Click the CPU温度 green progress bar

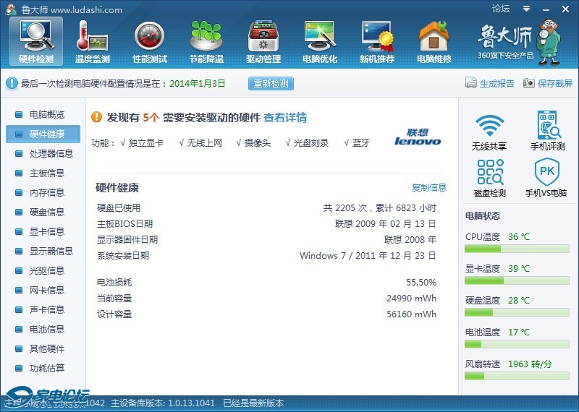click(516, 249)
